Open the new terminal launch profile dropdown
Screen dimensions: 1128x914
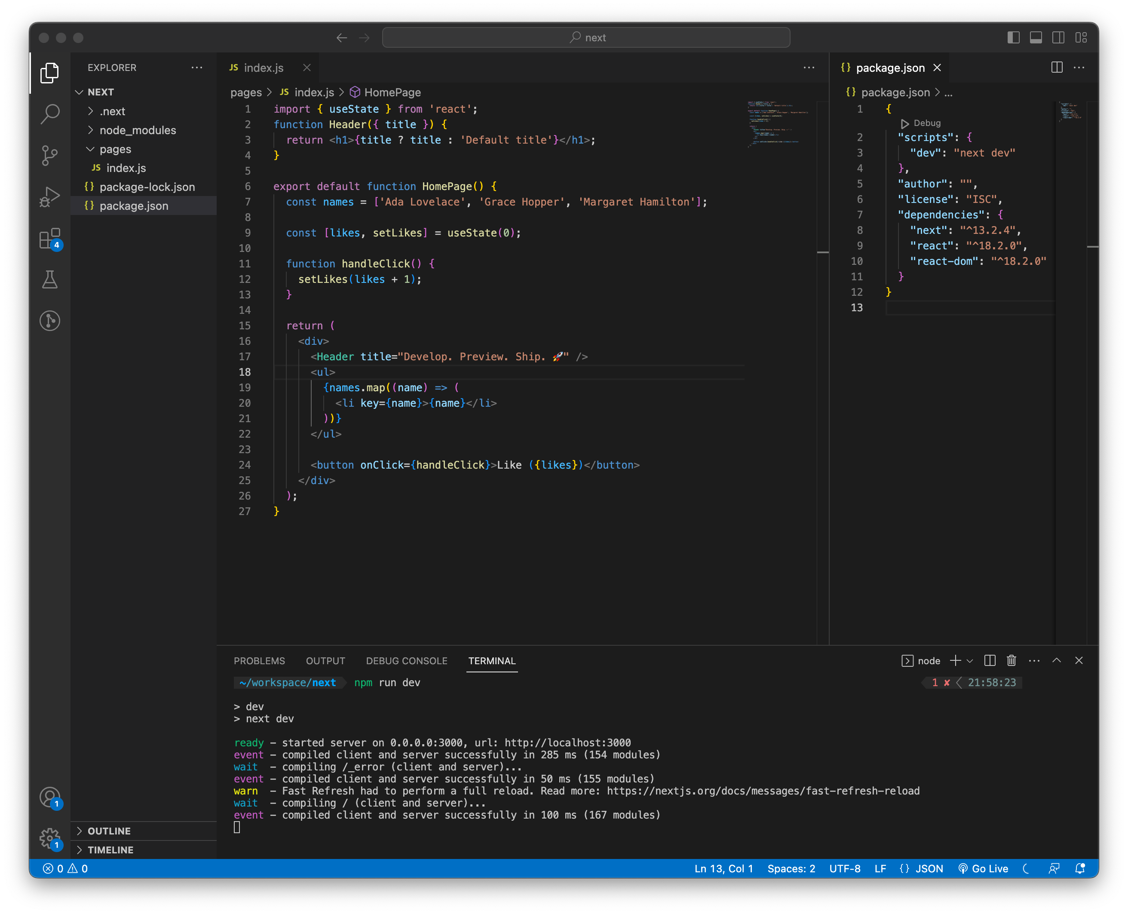pyautogui.click(x=970, y=661)
